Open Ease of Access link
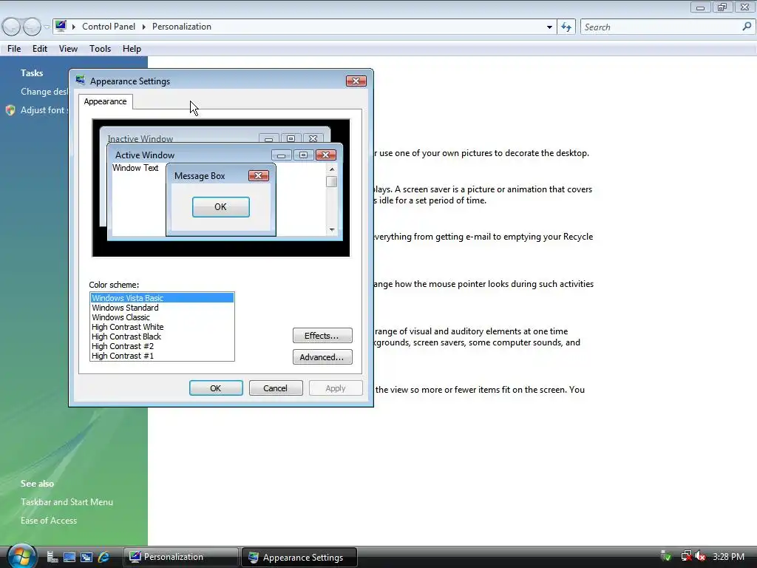 49,520
